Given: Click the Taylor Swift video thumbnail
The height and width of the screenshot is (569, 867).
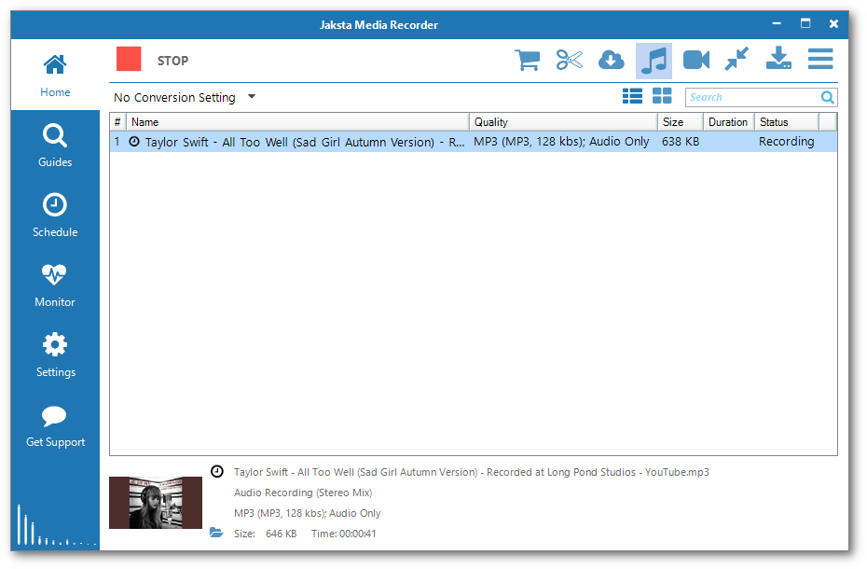Looking at the screenshot, I should [x=156, y=503].
